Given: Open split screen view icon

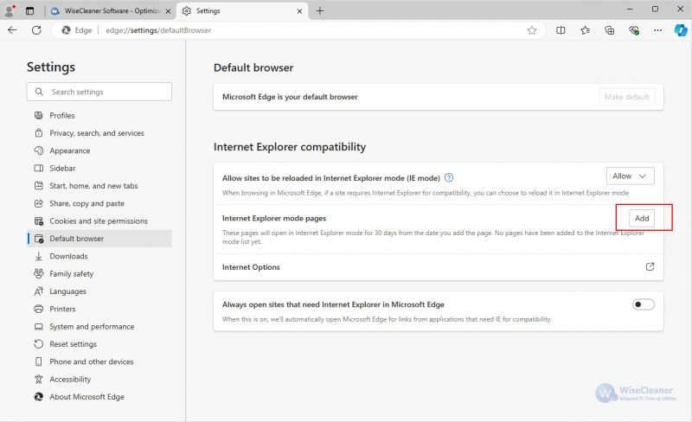Looking at the screenshot, I should tap(561, 30).
